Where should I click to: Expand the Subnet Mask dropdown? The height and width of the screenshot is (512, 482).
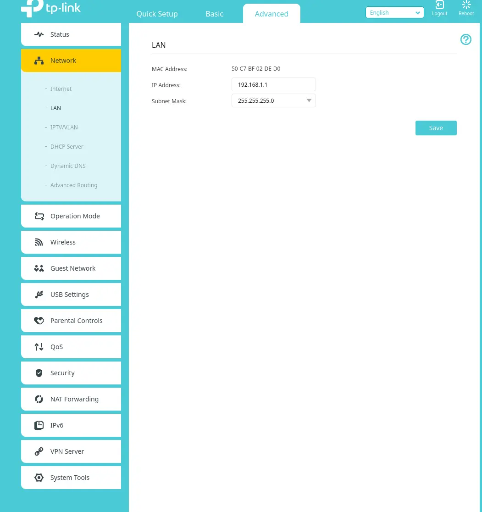click(274, 100)
